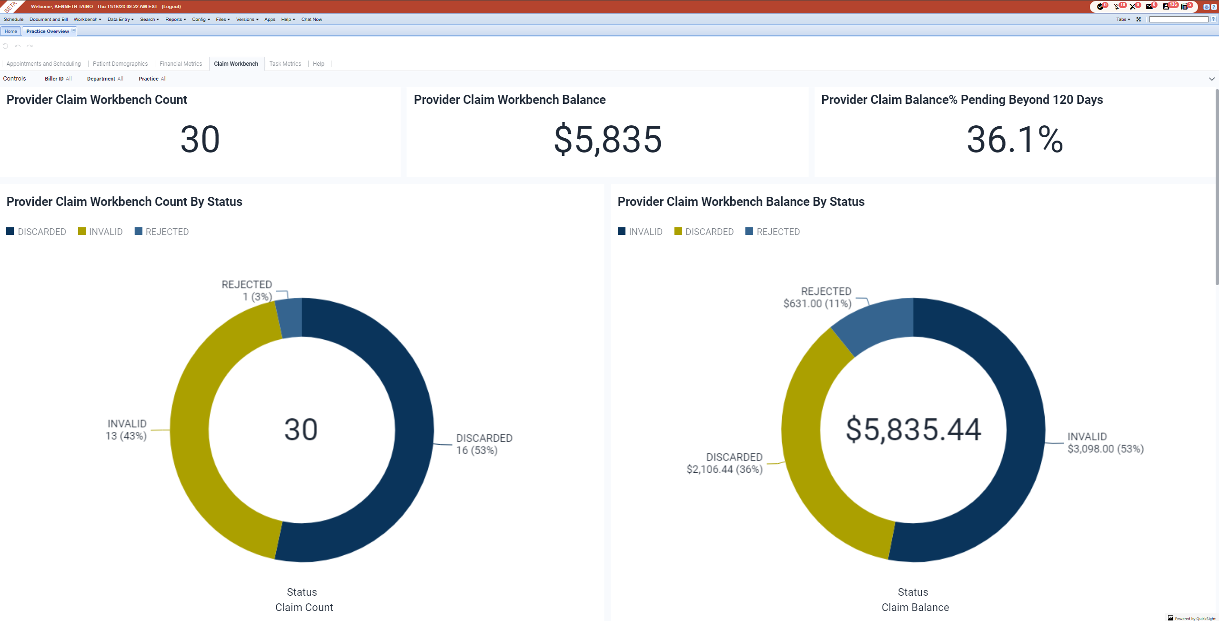Toggle the INVALID legend in Balance chart
Image resolution: width=1219 pixels, height=621 pixels.
(640, 232)
